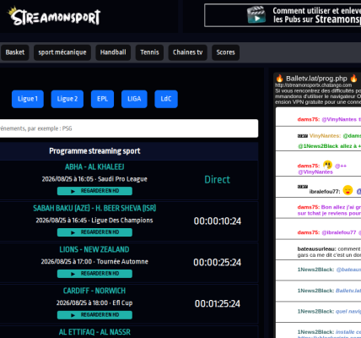Open the Scores menu item
The image size is (361, 338).
tap(225, 52)
